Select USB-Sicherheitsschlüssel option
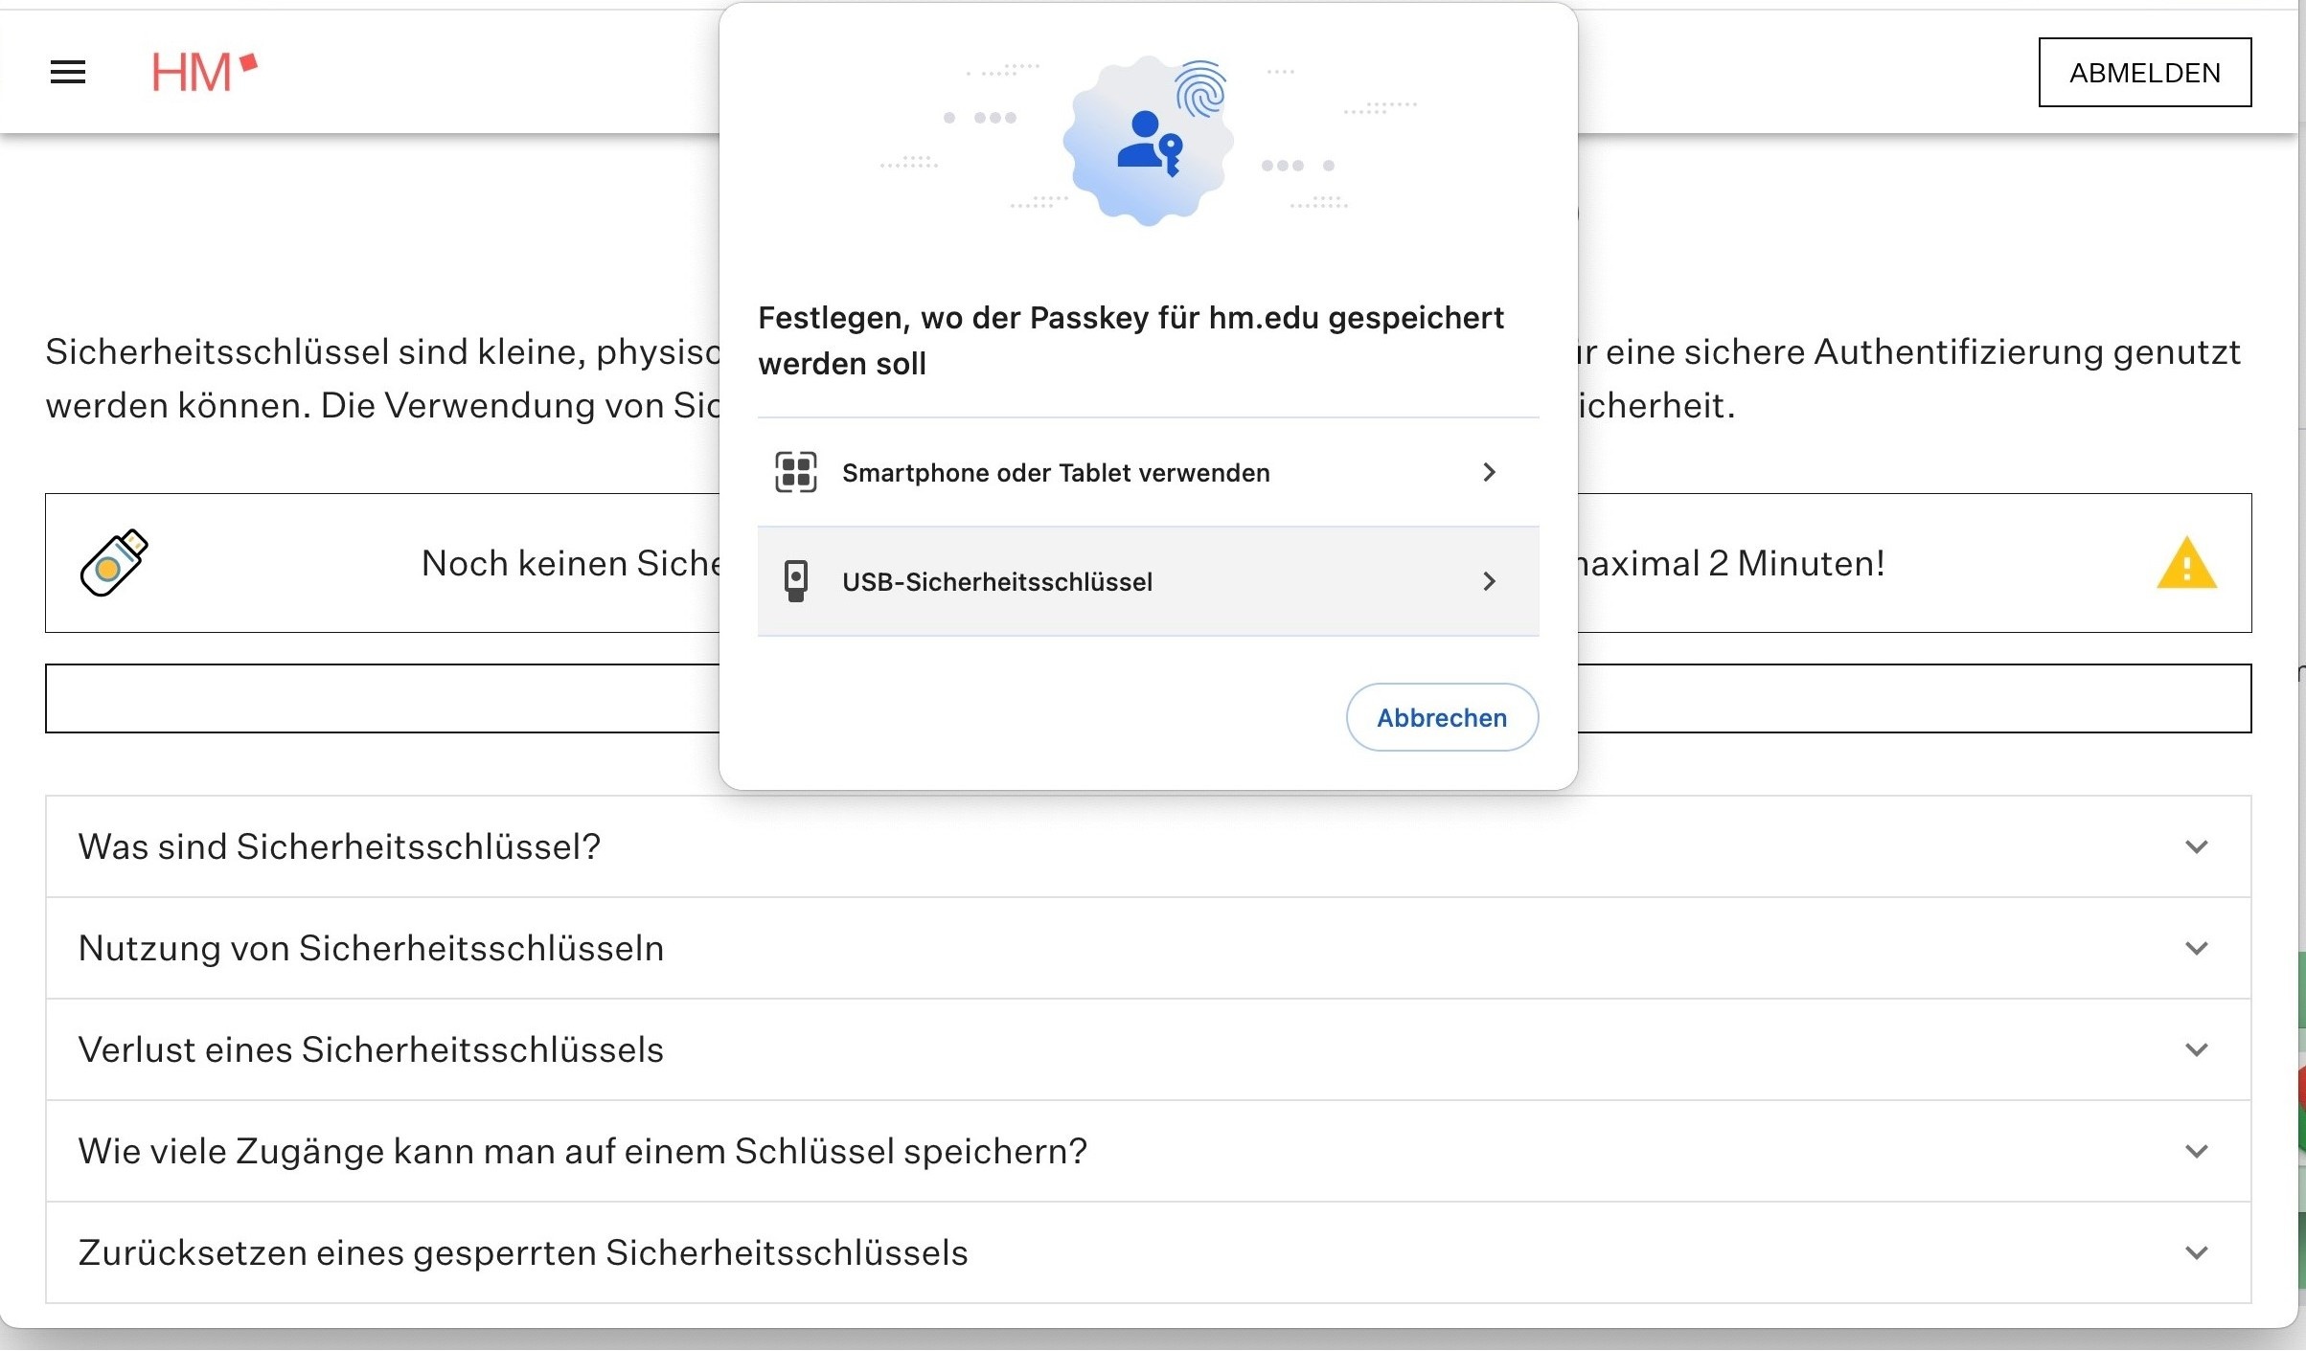This screenshot has height=1351, width=2306. (x=997, y=582)
